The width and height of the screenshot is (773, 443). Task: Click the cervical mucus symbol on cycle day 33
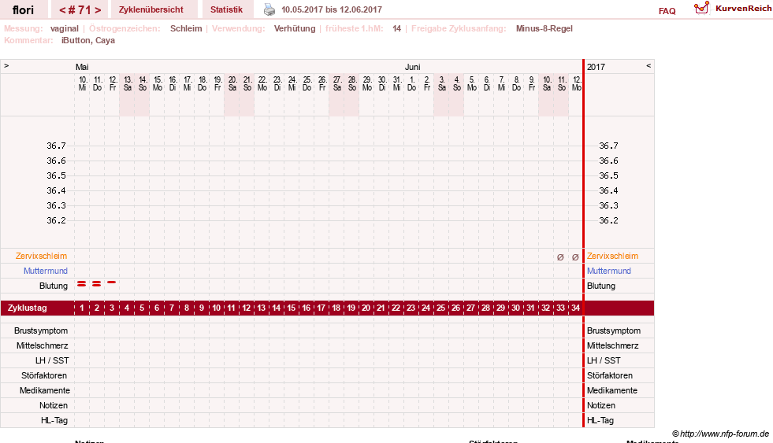[x=560, y=257]
